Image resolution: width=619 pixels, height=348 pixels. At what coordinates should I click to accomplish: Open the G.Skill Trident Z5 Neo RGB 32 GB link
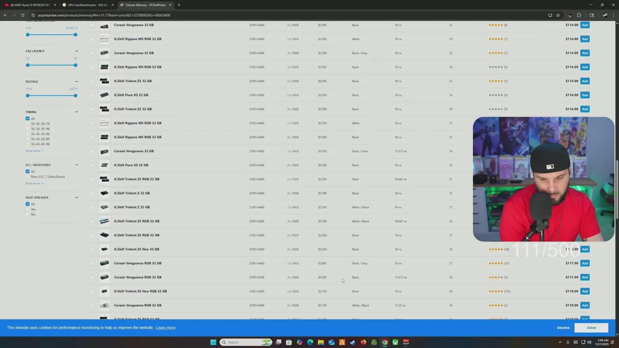point(140,291)
